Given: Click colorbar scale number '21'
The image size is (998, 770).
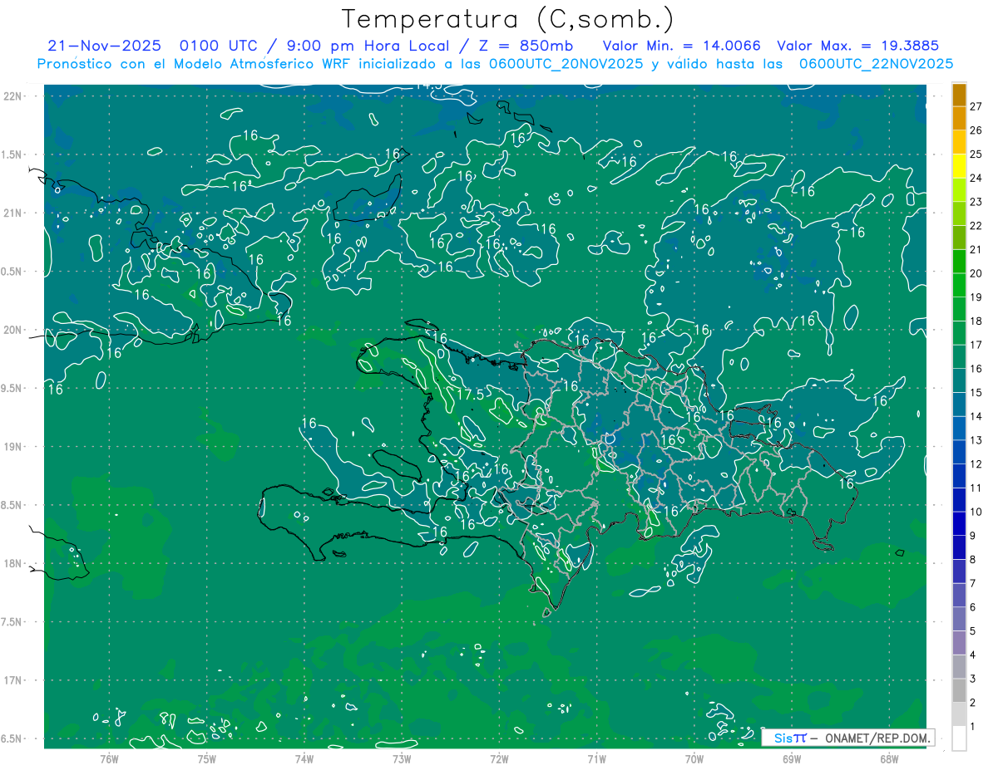Looking at the screenshot, I should tap(976, 250).
